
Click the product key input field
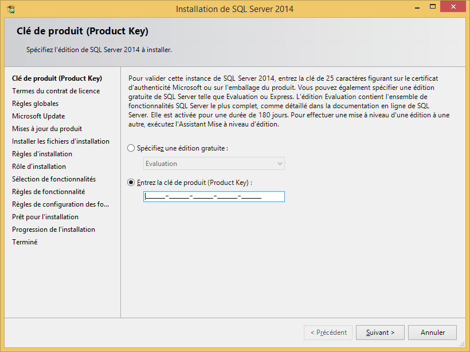click(214, 197)
